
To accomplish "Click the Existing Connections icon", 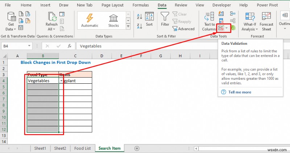I will click(28, 21).
